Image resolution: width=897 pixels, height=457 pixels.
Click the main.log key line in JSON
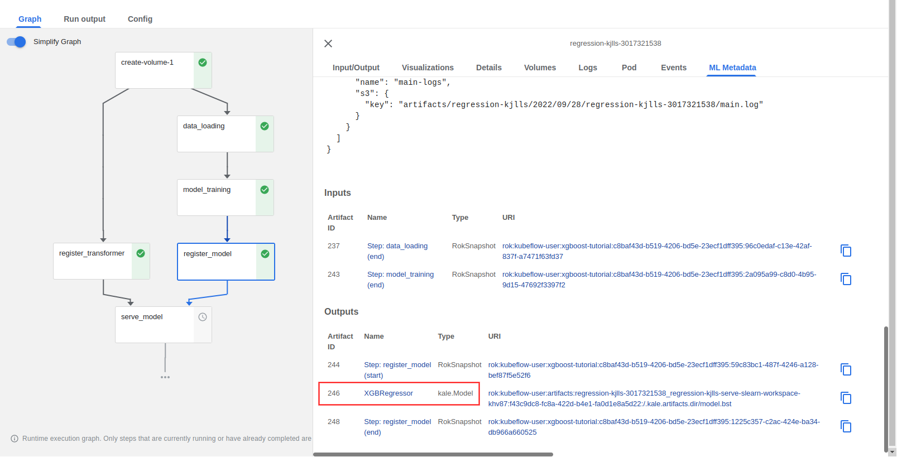click(564, 105)
